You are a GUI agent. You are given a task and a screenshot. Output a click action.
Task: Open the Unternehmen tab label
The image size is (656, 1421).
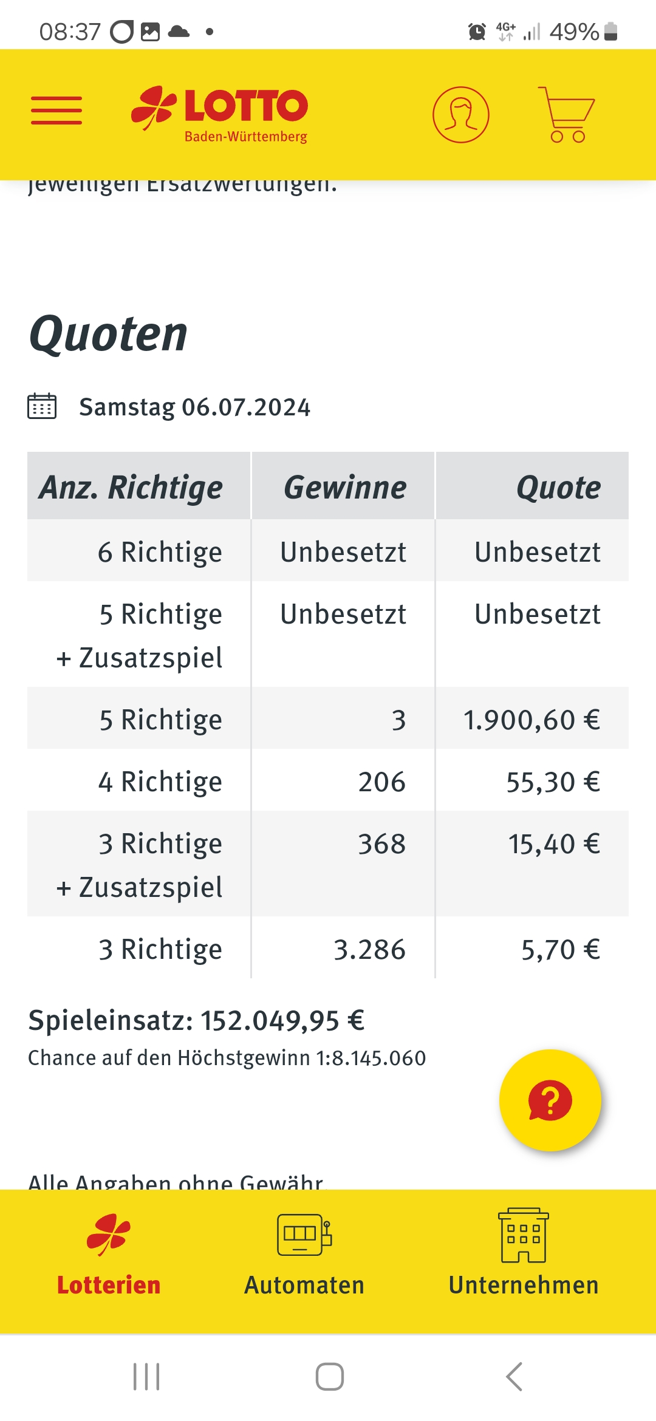524,1285
